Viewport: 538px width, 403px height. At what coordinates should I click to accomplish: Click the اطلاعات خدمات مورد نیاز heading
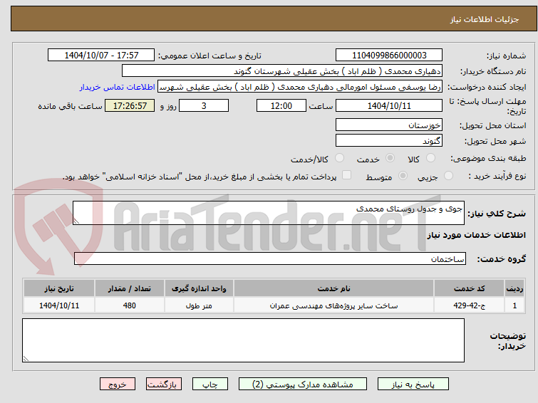tap(476, 235)
